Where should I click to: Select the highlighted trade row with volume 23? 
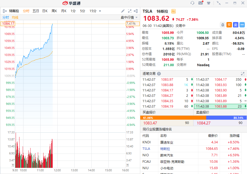pyautogui.click(x=220, y=106)
